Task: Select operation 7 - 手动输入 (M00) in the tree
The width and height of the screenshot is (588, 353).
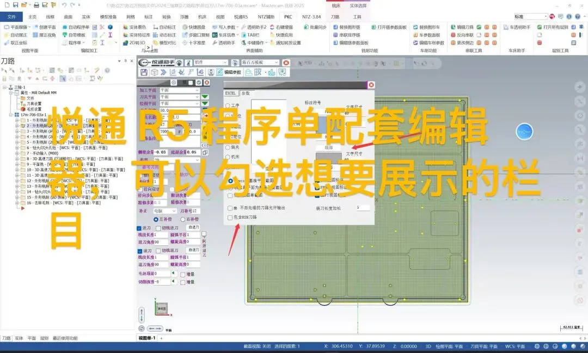Action: pyautogui.click(x=42, y=153)
